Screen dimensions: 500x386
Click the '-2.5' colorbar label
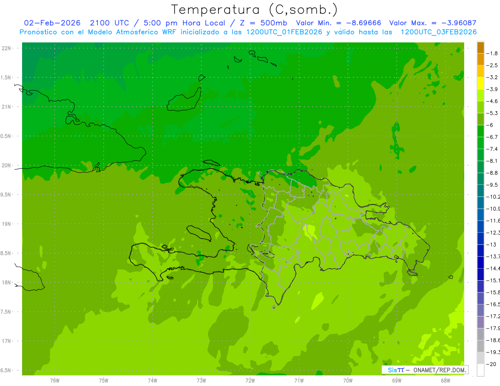point(492,65)
